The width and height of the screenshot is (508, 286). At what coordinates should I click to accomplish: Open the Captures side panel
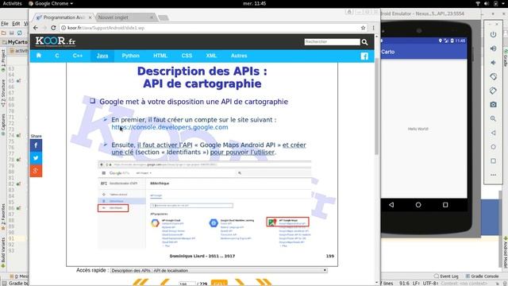coord(3,125)
